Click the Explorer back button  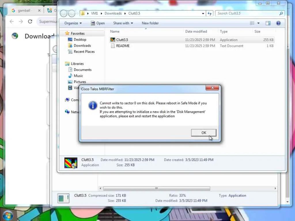pos(63,13)
